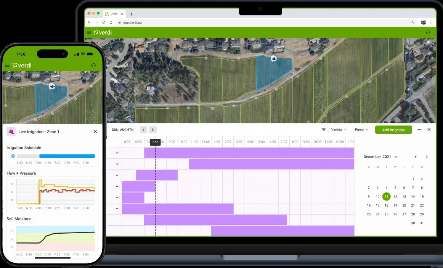Go to next month in calendar

427,157
